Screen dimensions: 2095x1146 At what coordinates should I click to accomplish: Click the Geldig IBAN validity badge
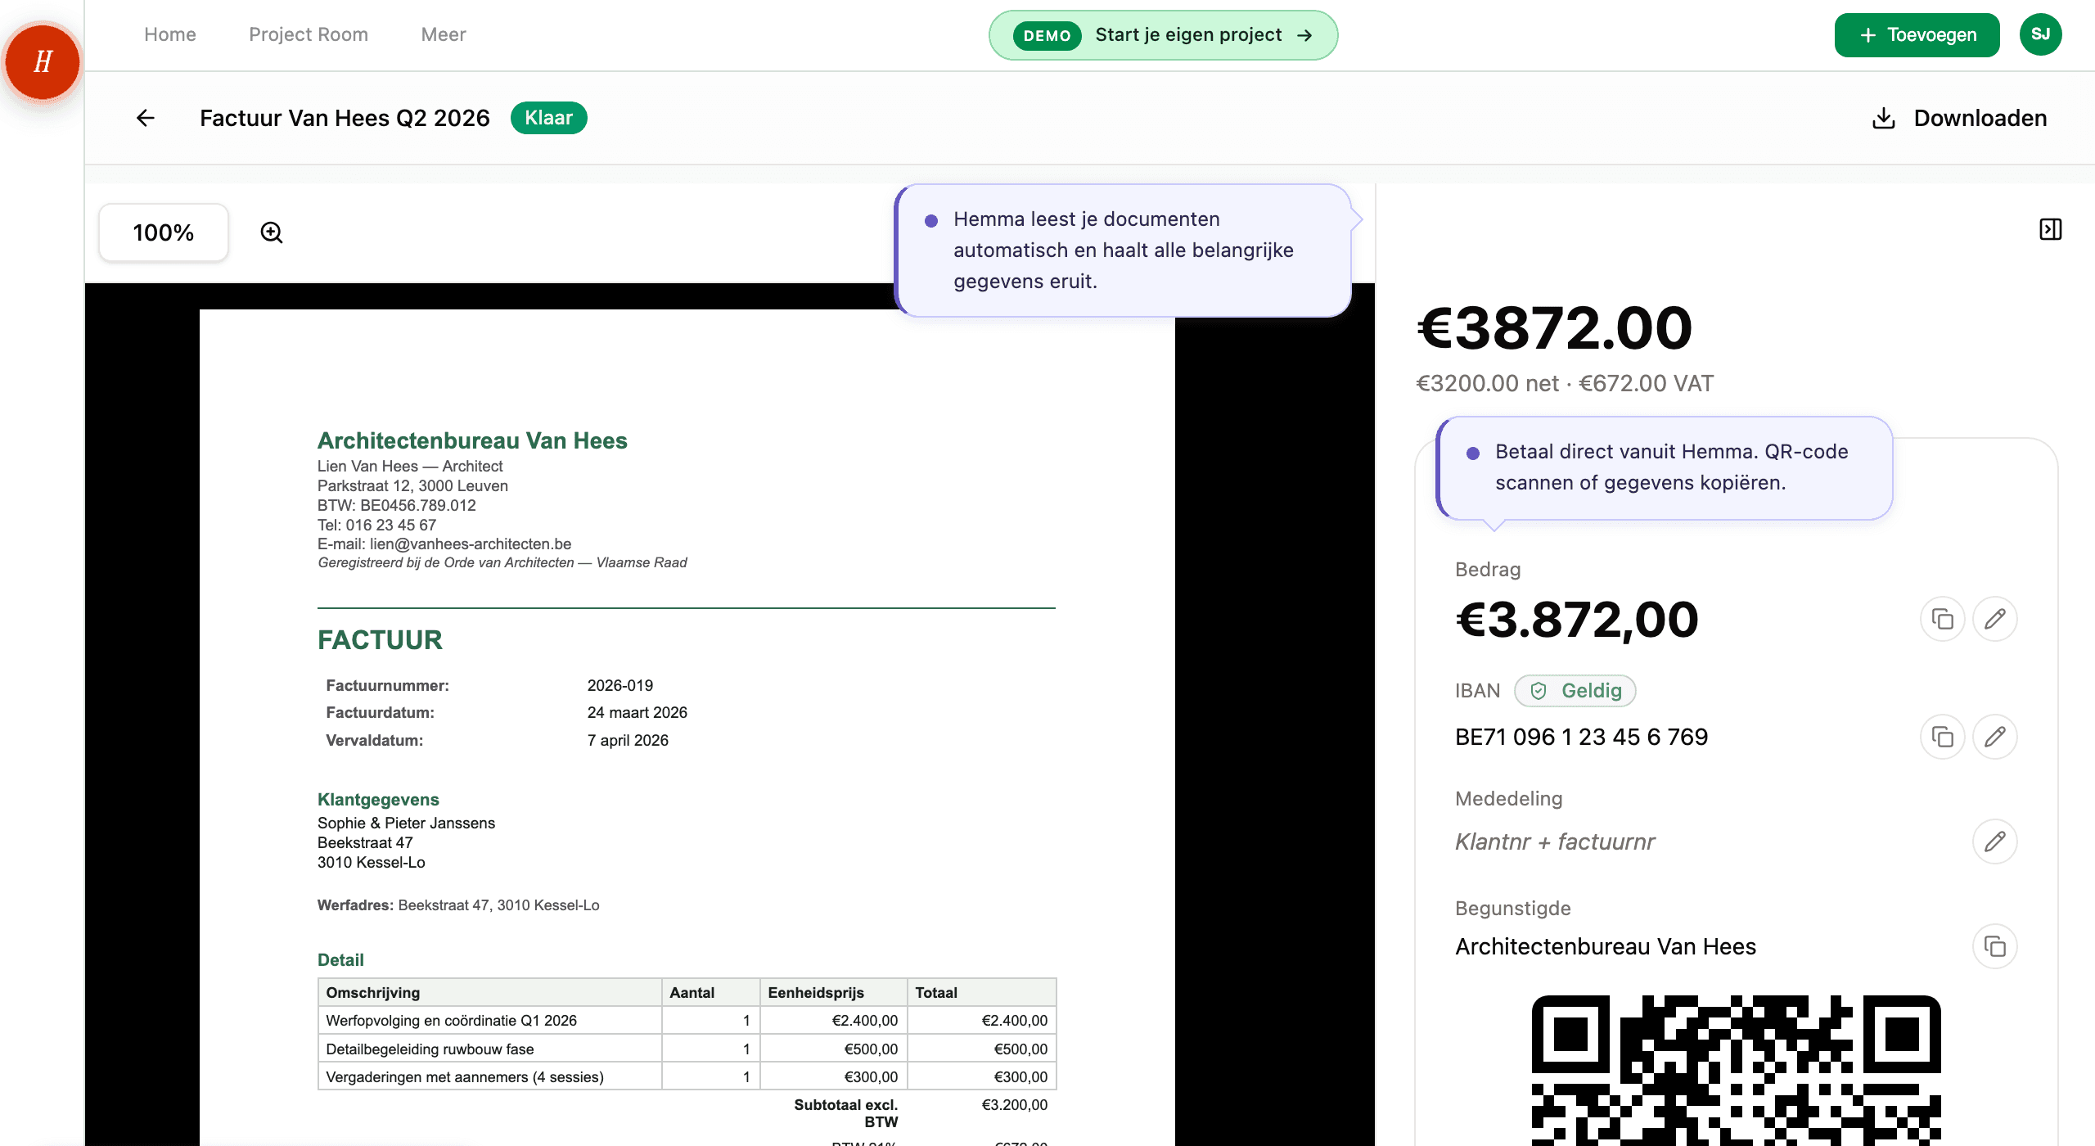[1575, 691]
